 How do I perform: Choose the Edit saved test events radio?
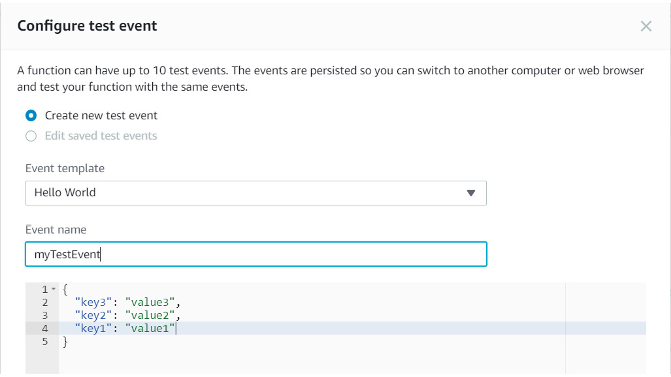pos(31,136)
